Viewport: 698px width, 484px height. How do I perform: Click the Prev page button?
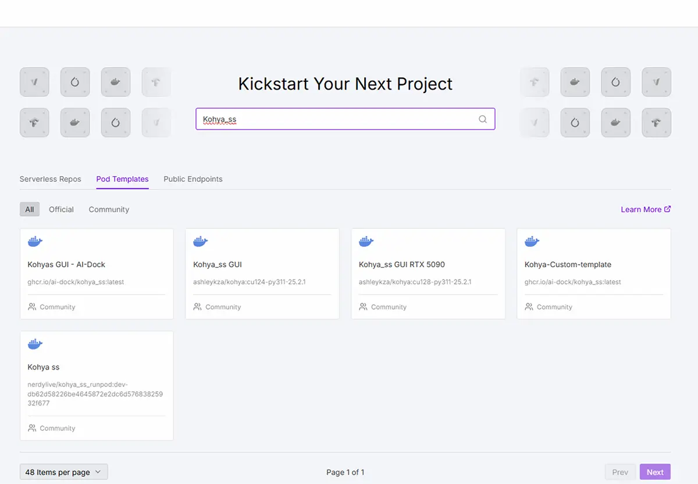click(x=620, y=472)
